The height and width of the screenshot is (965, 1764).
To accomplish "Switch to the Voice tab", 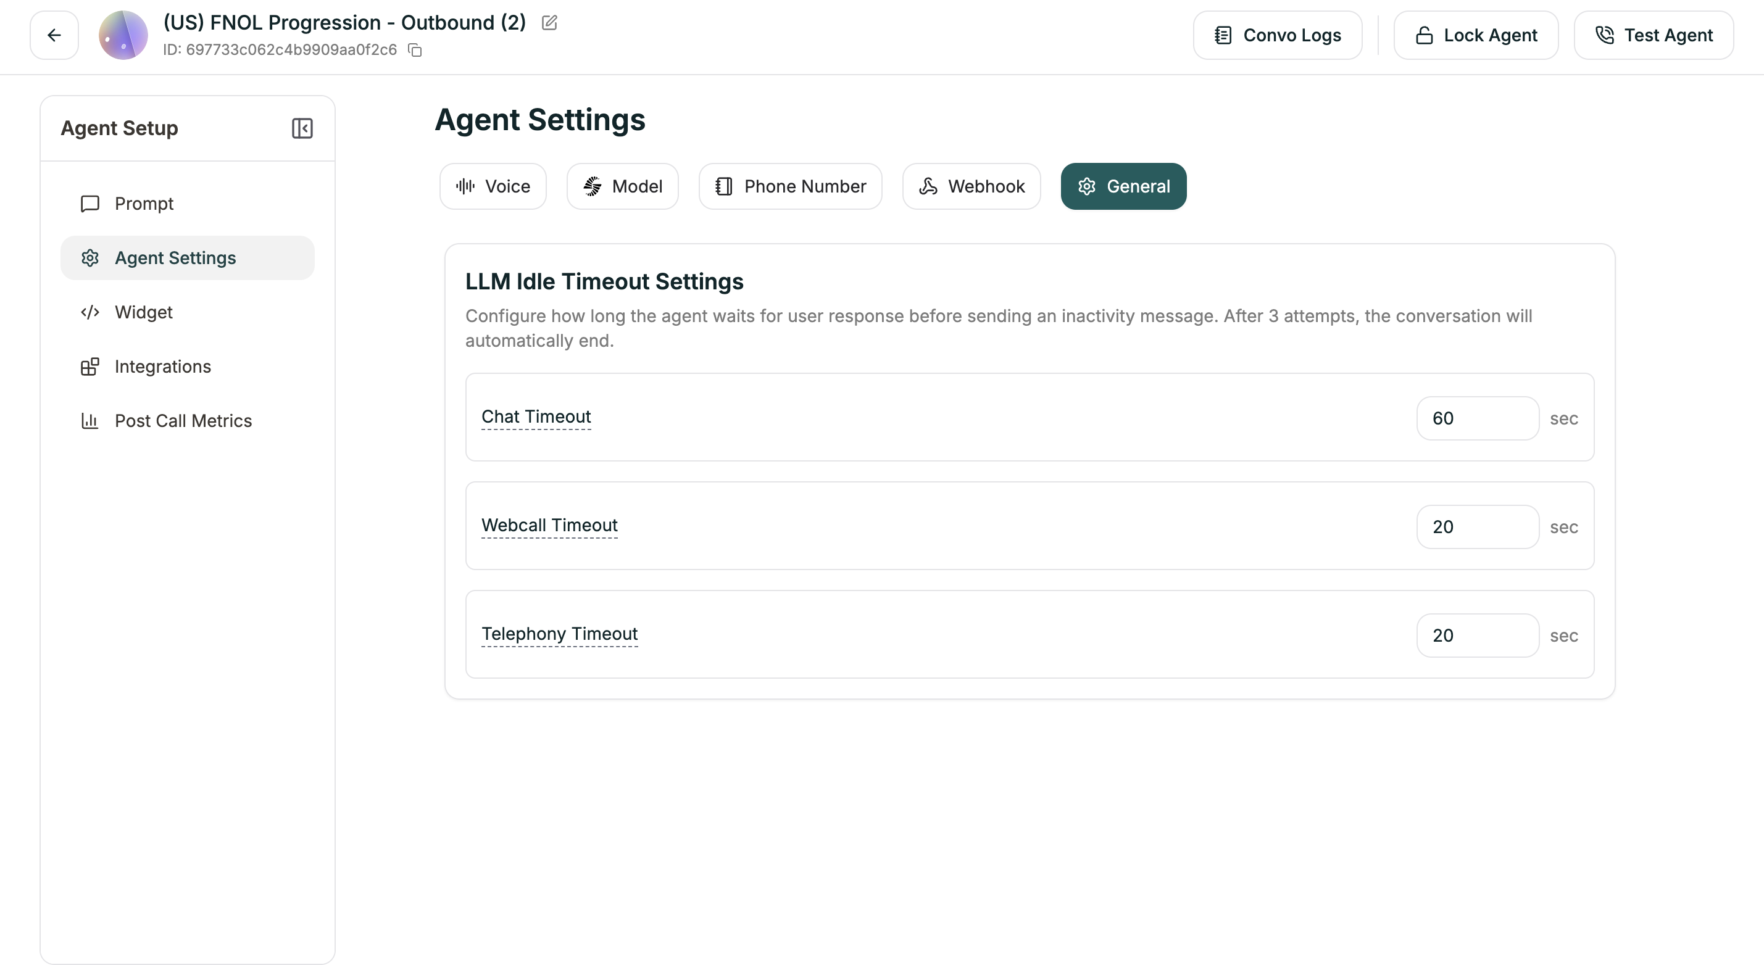I will click(493, 186).
